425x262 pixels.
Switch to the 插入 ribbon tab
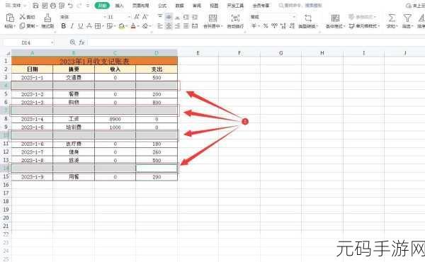[119, 6]
